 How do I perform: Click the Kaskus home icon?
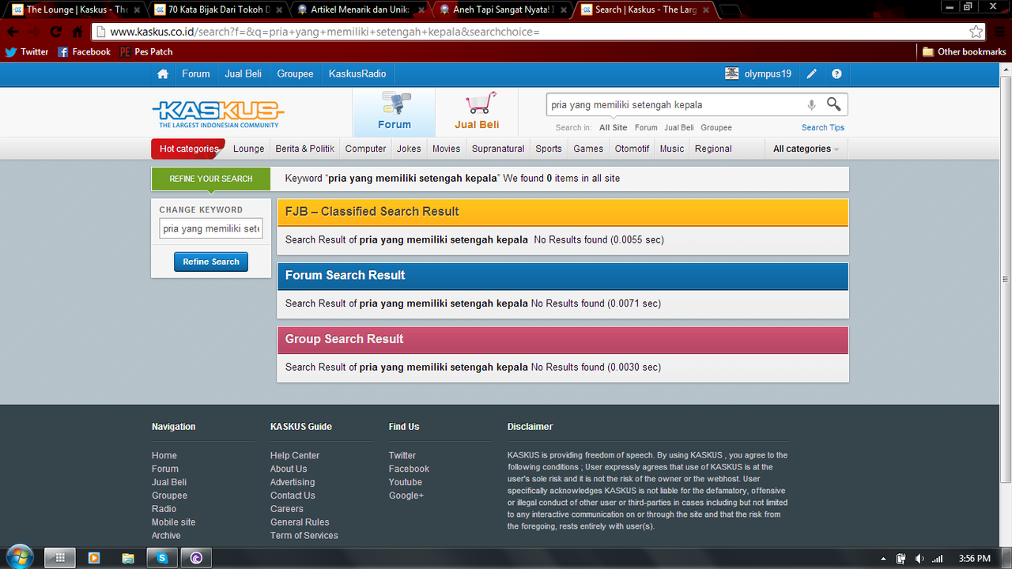(x=162, y=73)
